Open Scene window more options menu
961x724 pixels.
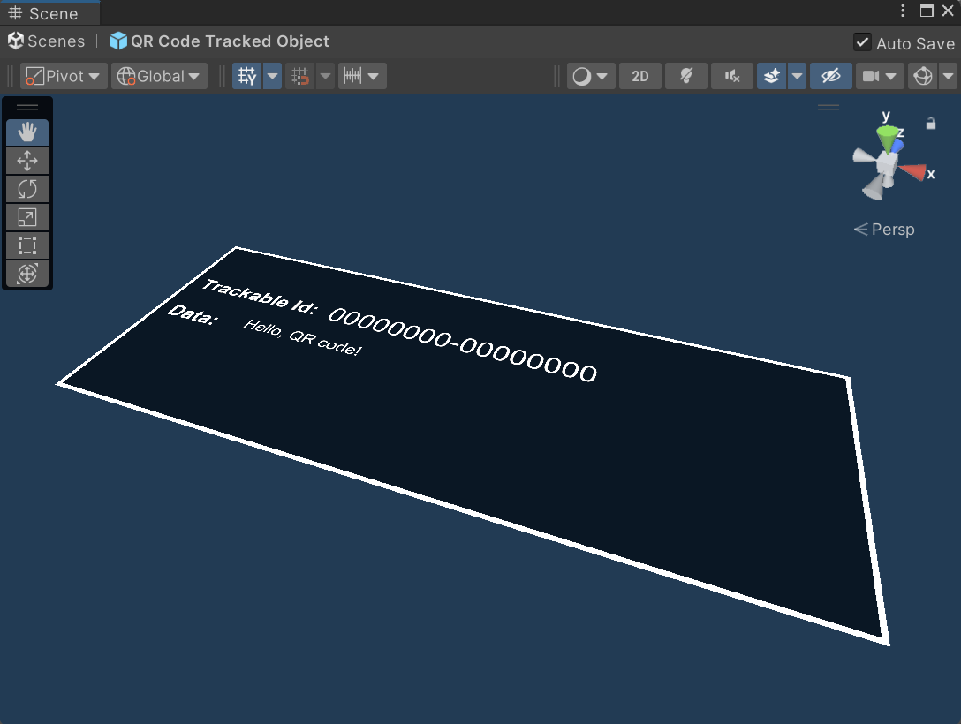coord(903,11)
